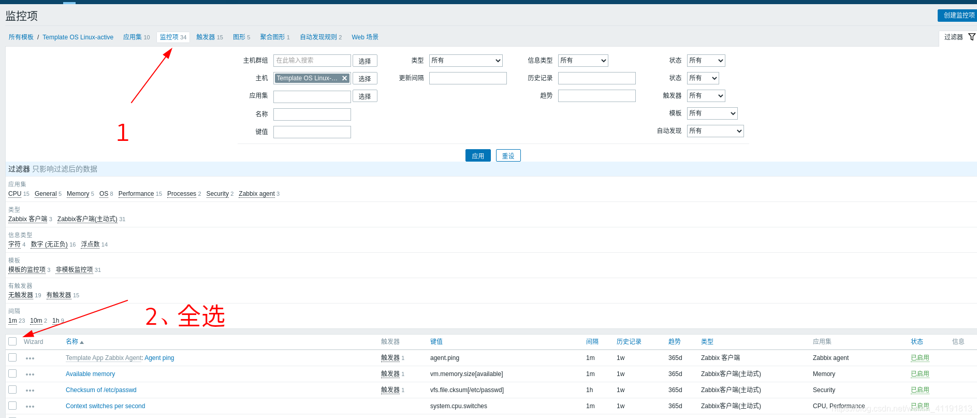
Task: Open the second 状态 dropdown
Action: click(703, 78)
